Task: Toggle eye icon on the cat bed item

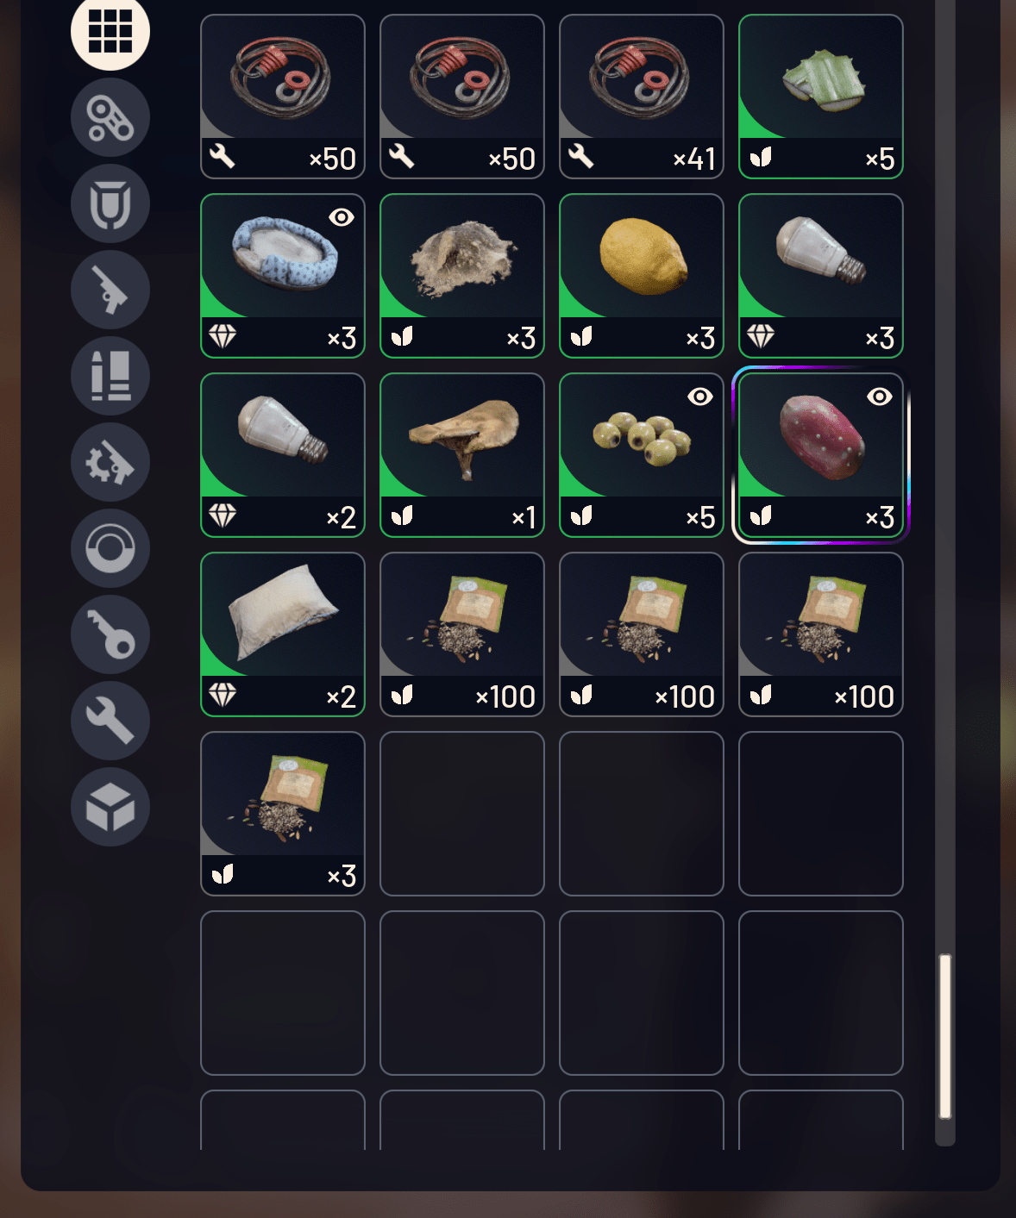Action: [342, 217]
